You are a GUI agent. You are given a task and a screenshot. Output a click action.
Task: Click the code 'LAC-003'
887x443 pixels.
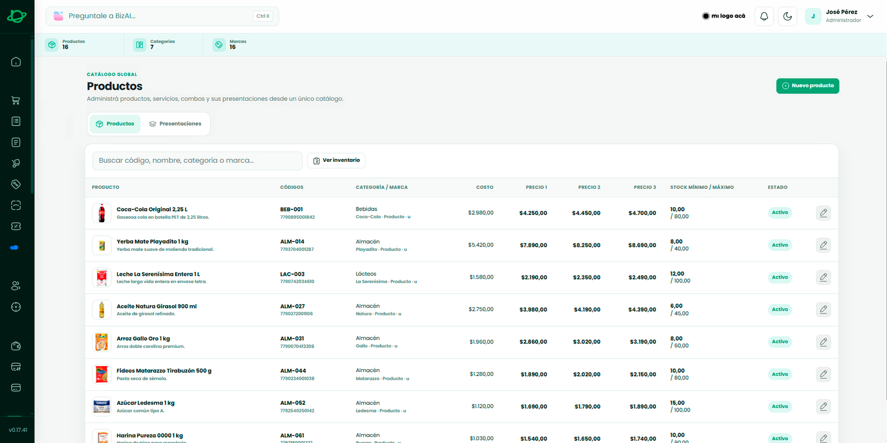[x=292, y=274]
